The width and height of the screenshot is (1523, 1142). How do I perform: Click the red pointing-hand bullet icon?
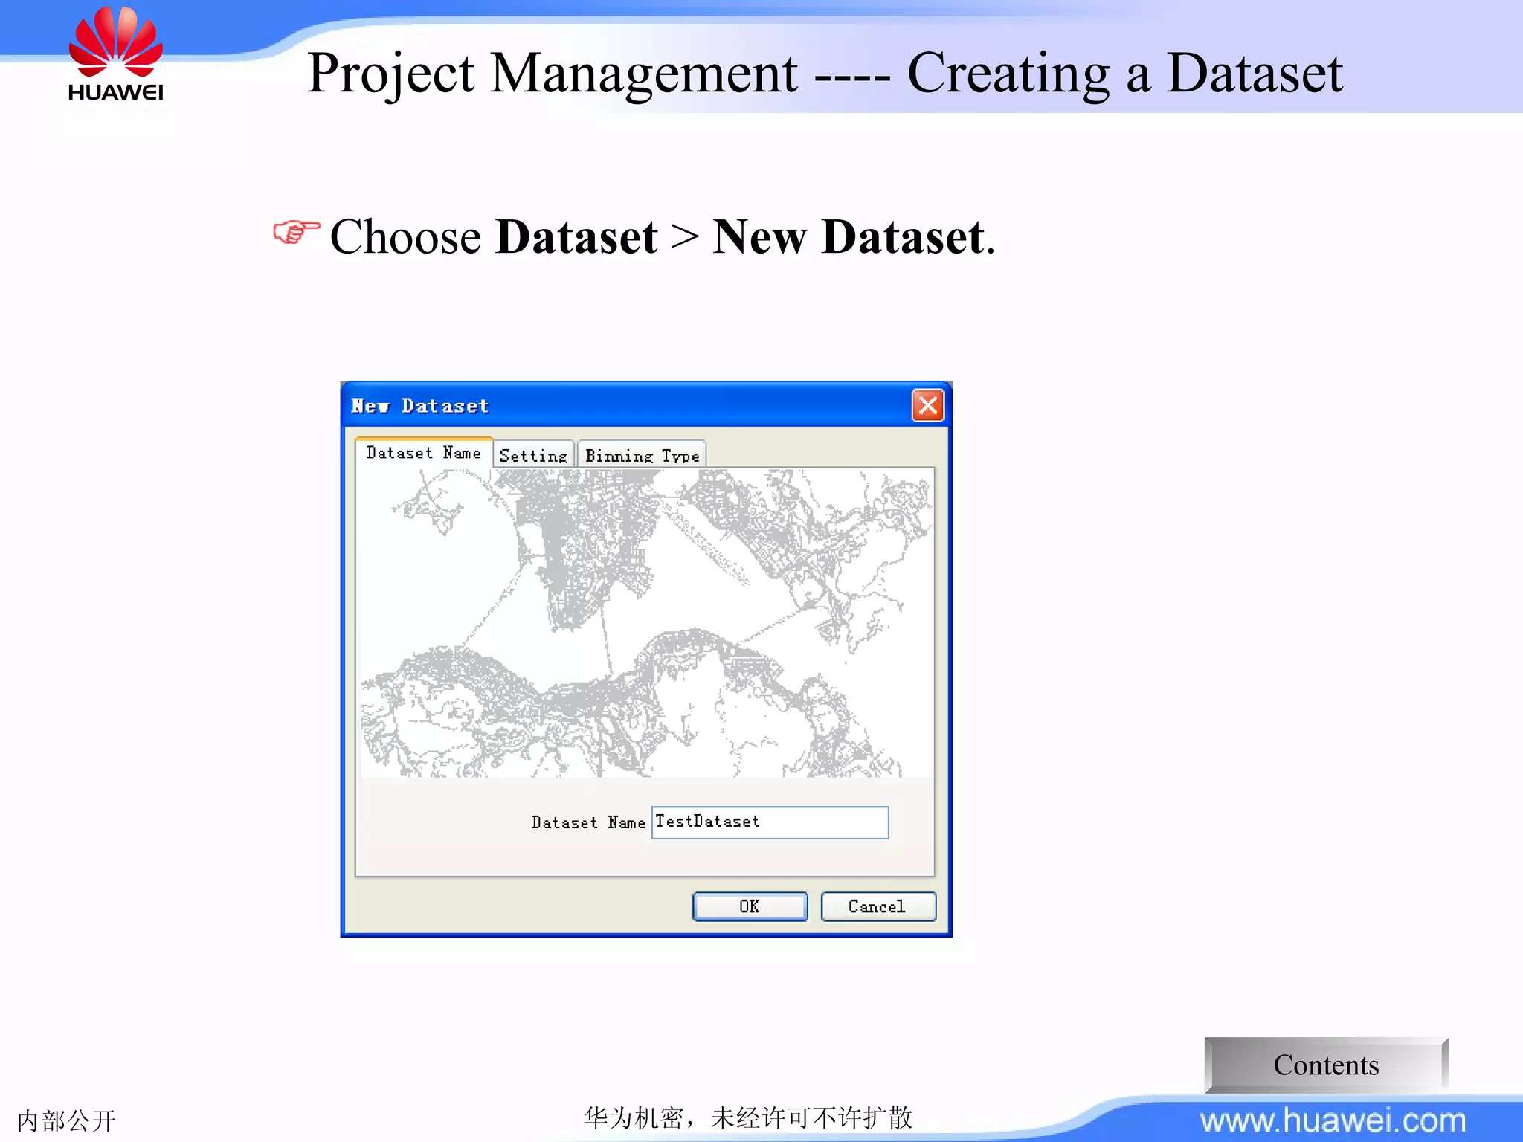(x=295, y=232)
